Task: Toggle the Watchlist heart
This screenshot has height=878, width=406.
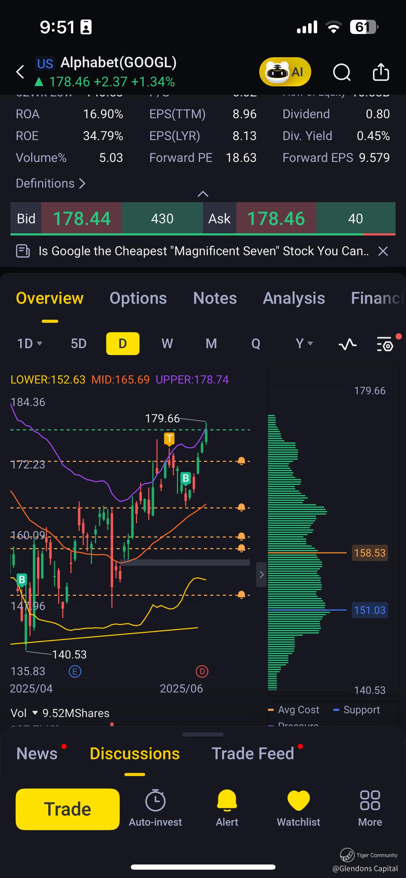Action: coord(298,808)
